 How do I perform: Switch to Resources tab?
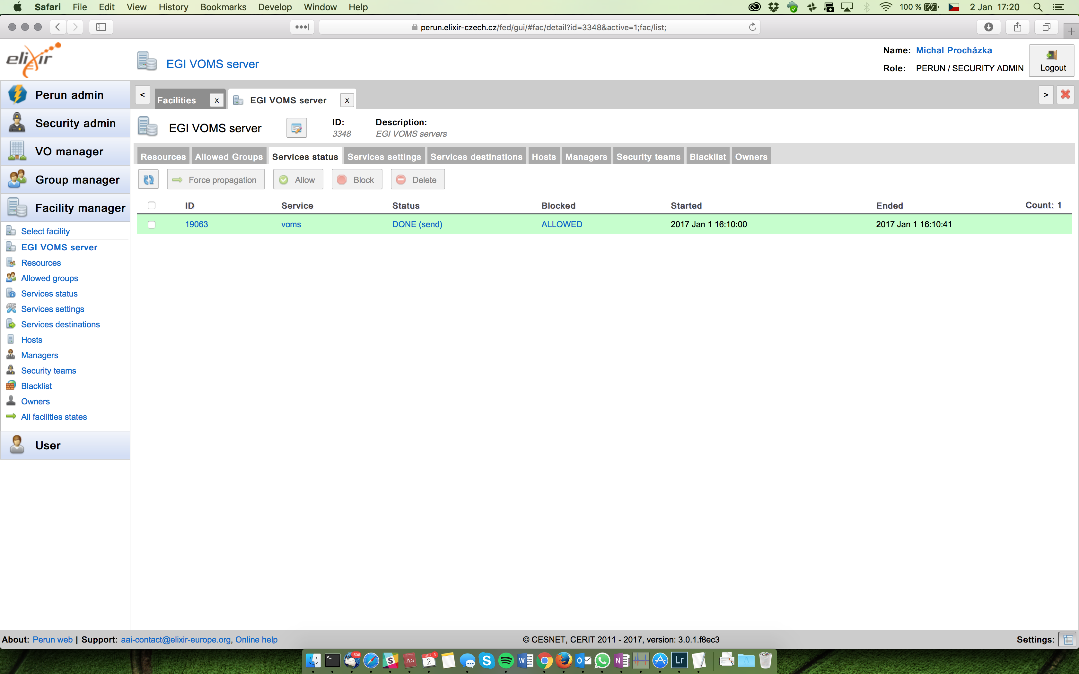[x=163, y=157]
